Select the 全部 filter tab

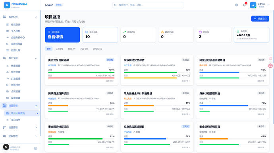click(x=49, y=49)
